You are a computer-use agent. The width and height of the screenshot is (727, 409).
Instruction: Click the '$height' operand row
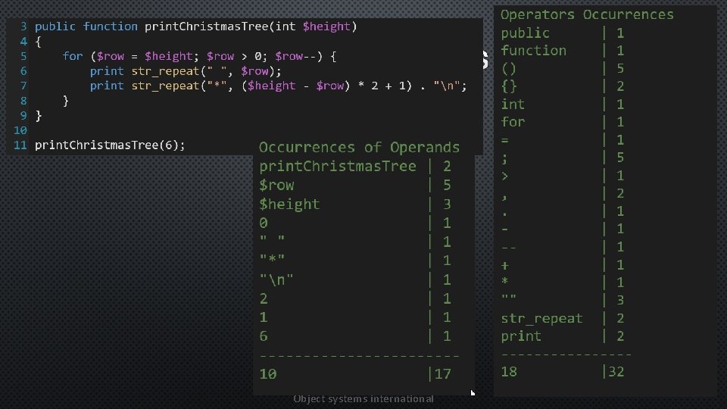[x=355, y=204]
